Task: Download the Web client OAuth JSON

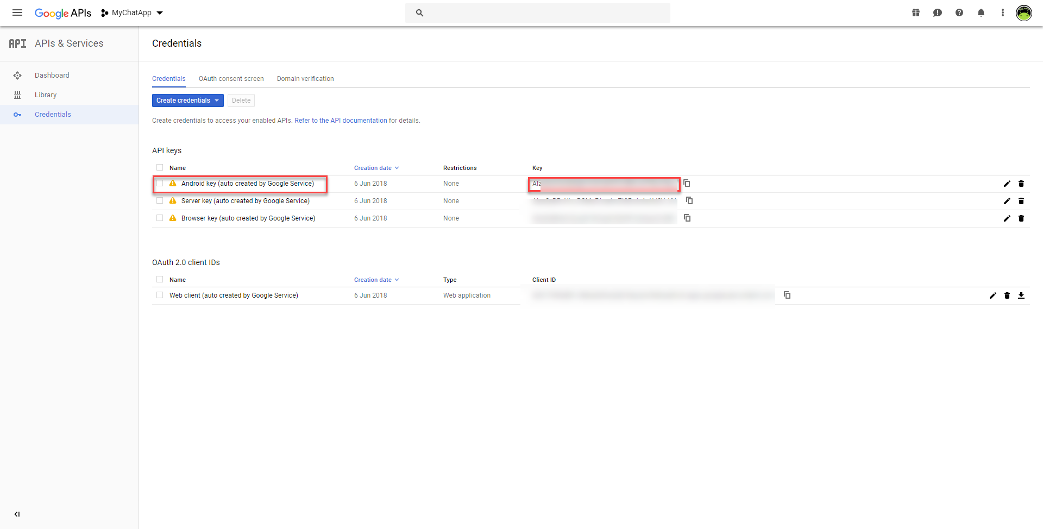Action: [1021, 295]
